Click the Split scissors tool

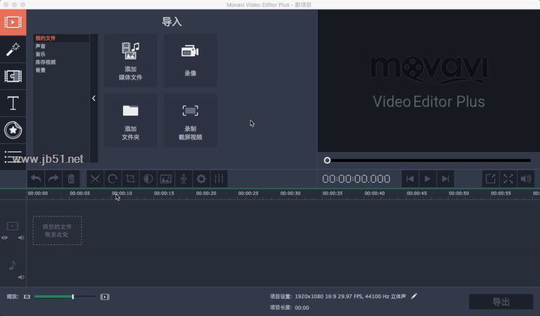pyautogui.click(x=95, y=179)
